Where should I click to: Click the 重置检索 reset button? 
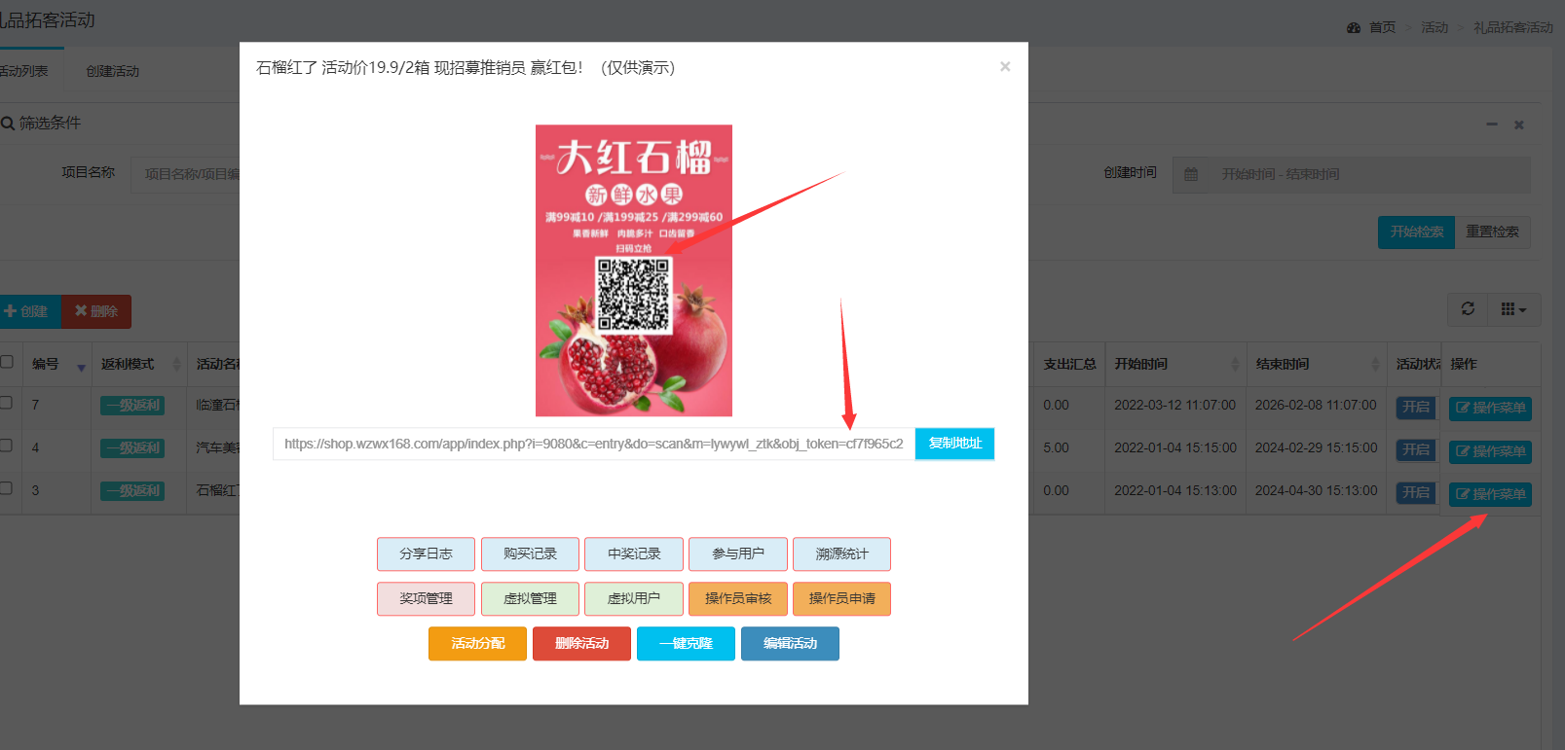click(1492, 232)
